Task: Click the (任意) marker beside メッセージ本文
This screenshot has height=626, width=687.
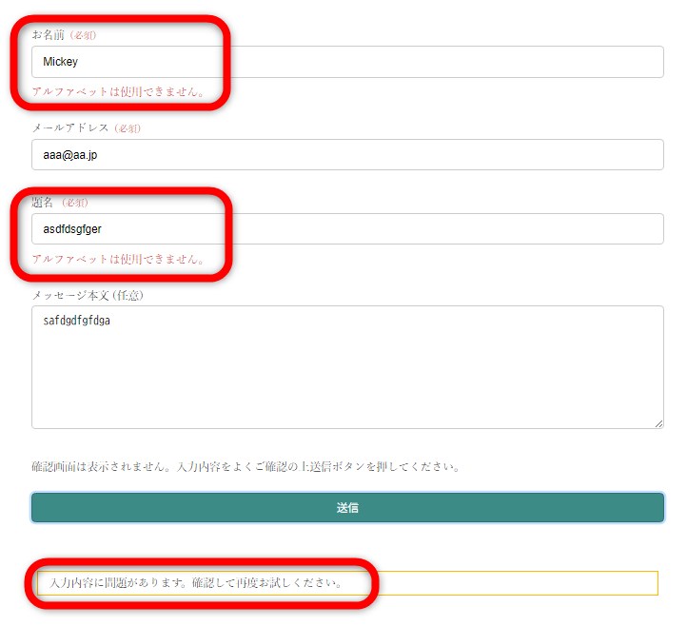Action: [128, 295]
